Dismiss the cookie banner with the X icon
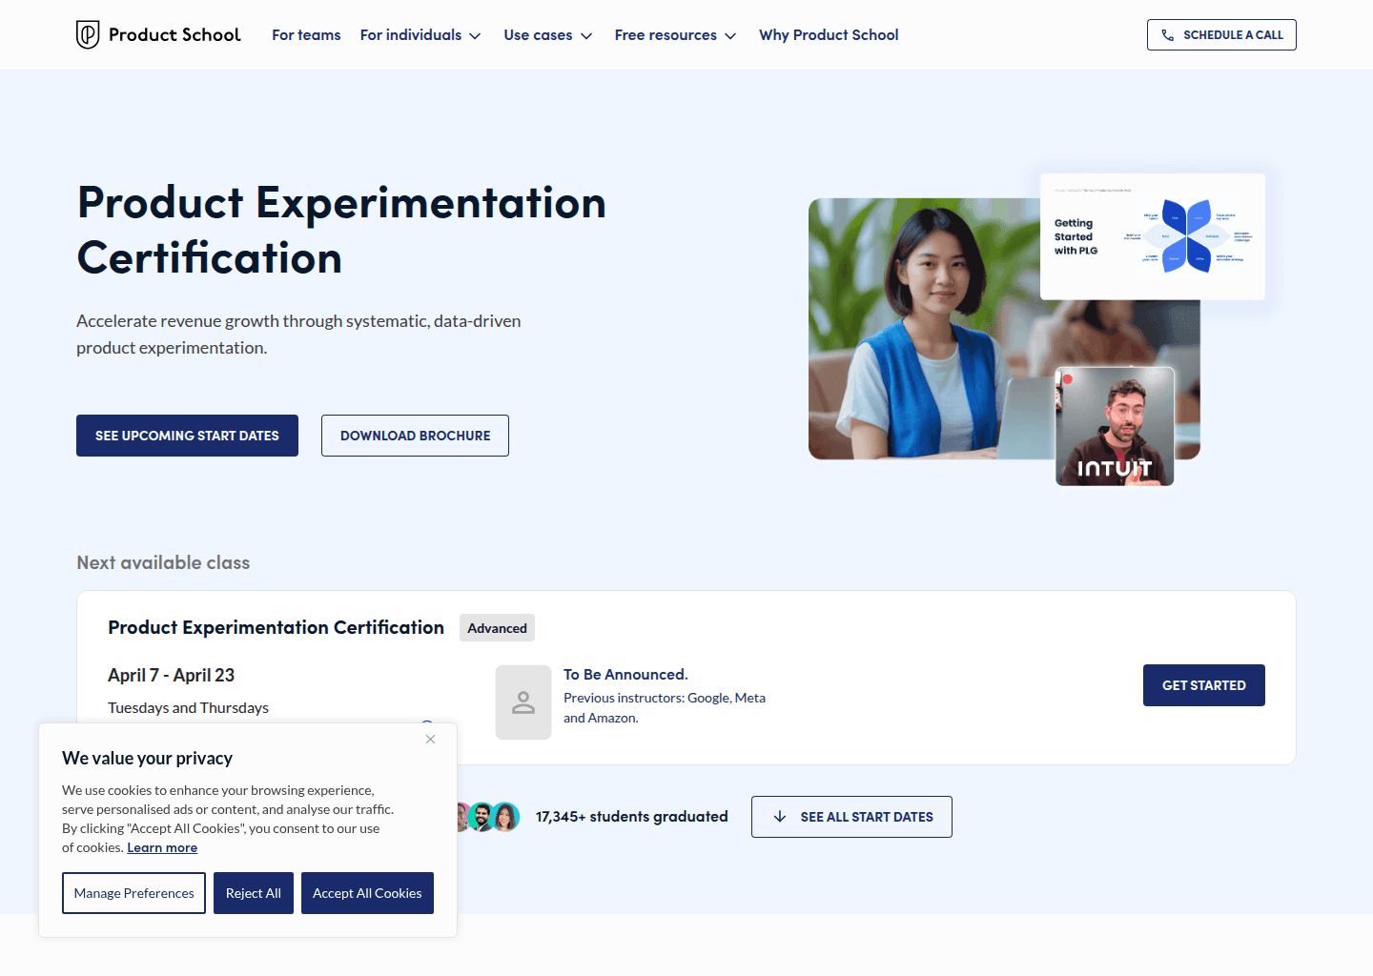Image resolution: width=1373 pixels, height=976 pixels. click(430, 739)
